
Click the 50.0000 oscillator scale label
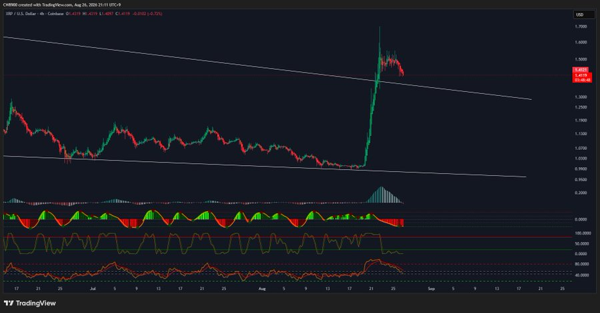(581, 244)
